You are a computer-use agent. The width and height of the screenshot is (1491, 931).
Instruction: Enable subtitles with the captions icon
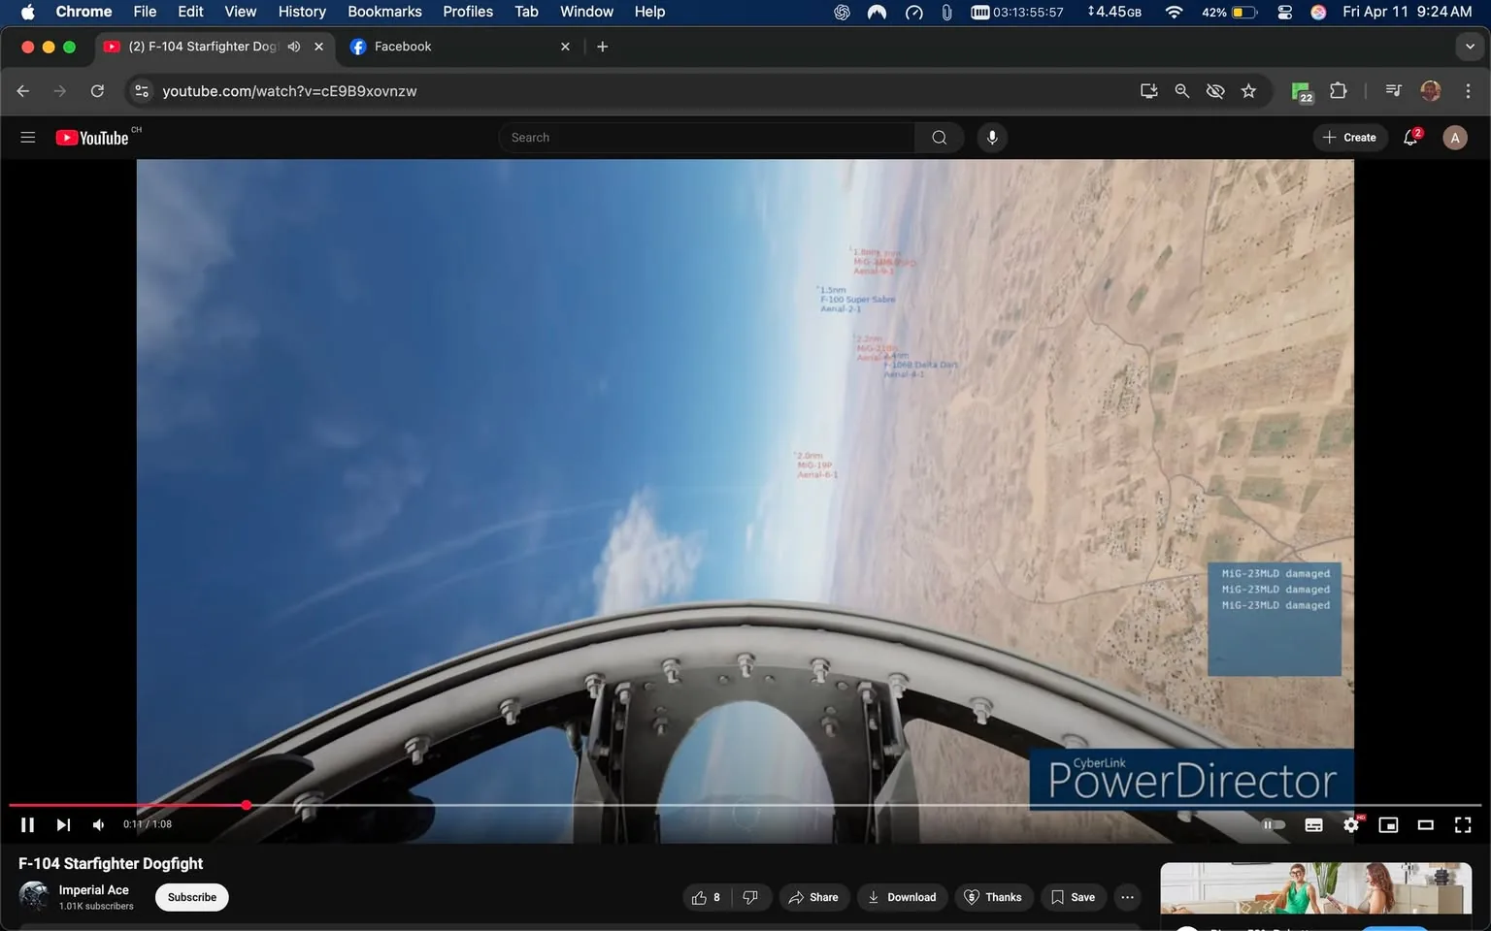[x=1313, y=824]
